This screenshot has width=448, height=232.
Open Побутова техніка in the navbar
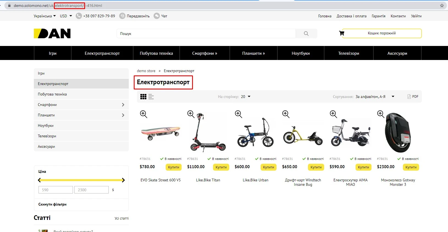point(156,53)
